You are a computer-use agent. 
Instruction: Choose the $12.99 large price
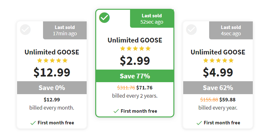point(52,72)
